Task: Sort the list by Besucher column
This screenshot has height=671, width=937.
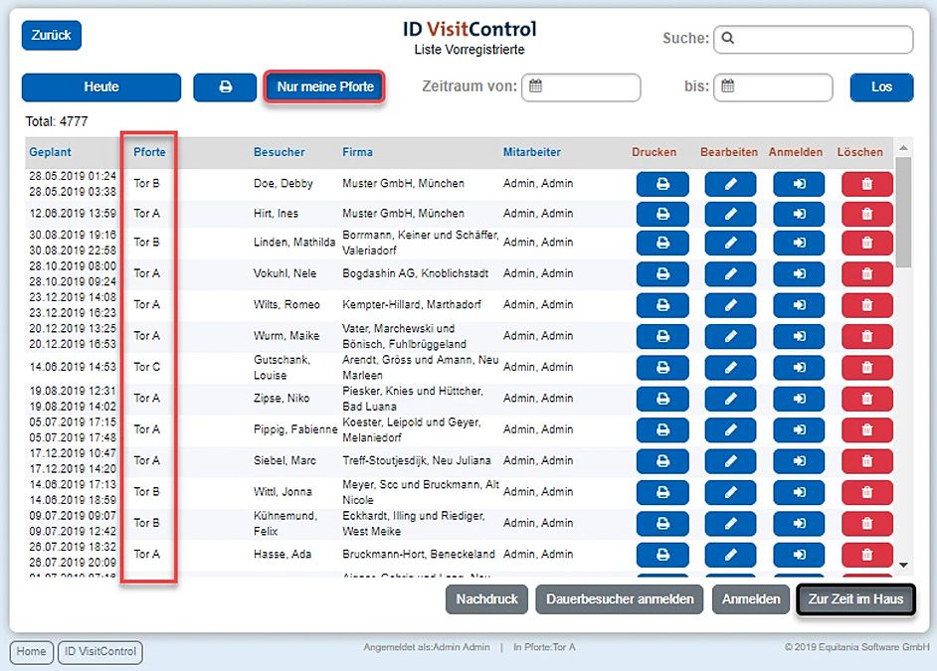Action: [x=279, y=152]
